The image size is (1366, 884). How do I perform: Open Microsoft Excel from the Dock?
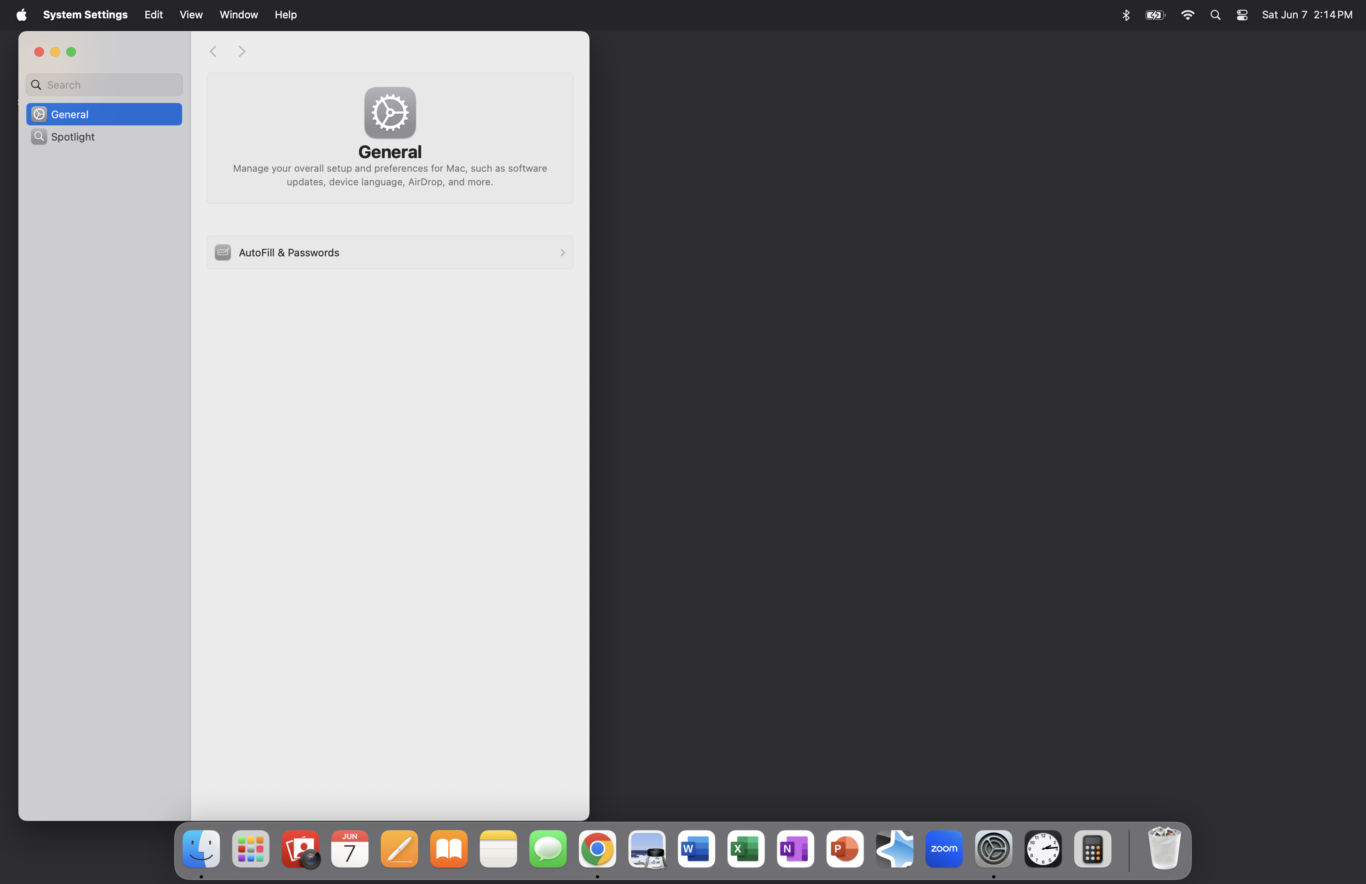coord(746,848)
